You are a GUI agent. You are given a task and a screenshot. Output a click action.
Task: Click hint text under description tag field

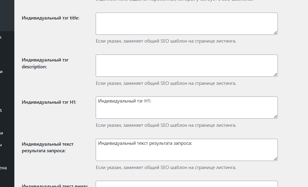(x=166, y=83)
